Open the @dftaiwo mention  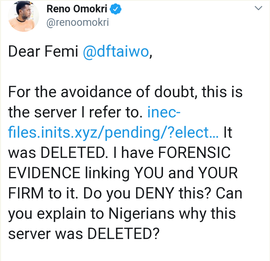pyautogui.click(x=116, y=52)
